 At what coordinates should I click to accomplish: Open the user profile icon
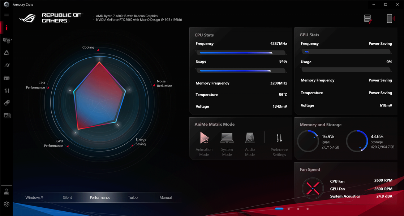[x=7, y=192]
